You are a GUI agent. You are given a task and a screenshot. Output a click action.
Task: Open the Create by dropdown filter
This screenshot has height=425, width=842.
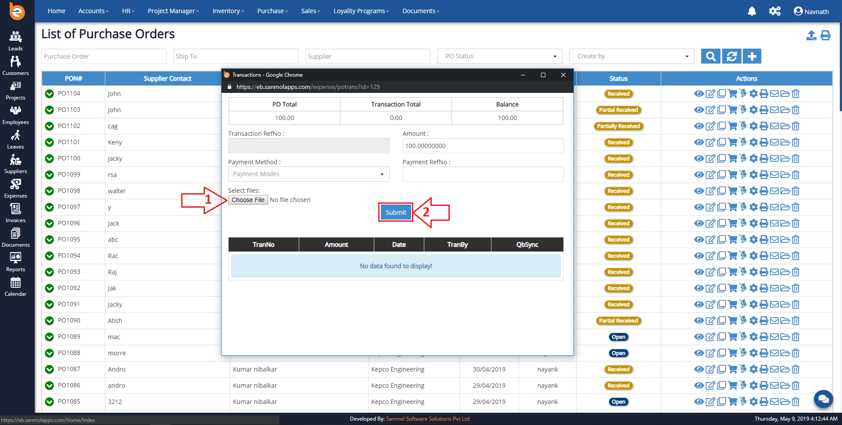pos(632,56)
